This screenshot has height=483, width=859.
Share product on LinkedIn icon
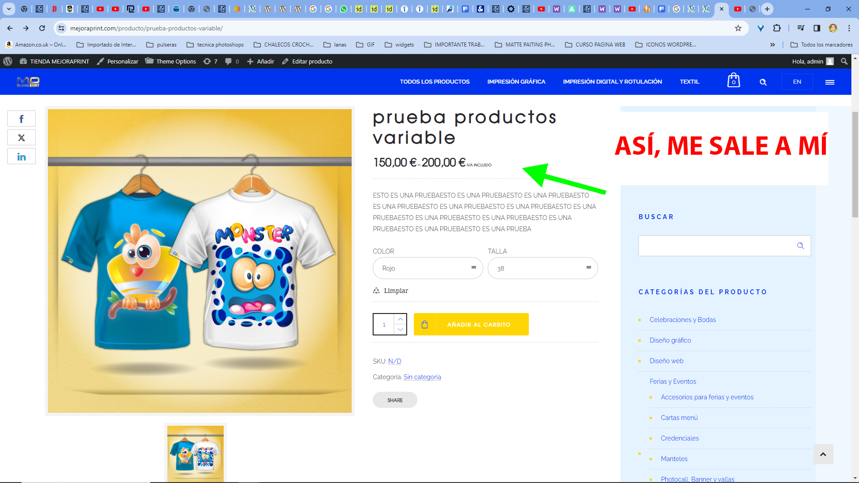pos(21,157)
